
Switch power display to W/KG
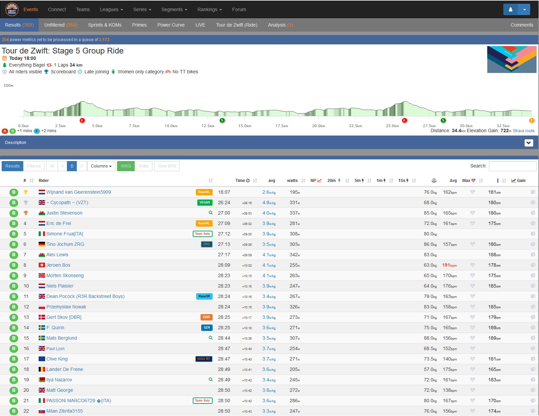click(x=126, y=166)
